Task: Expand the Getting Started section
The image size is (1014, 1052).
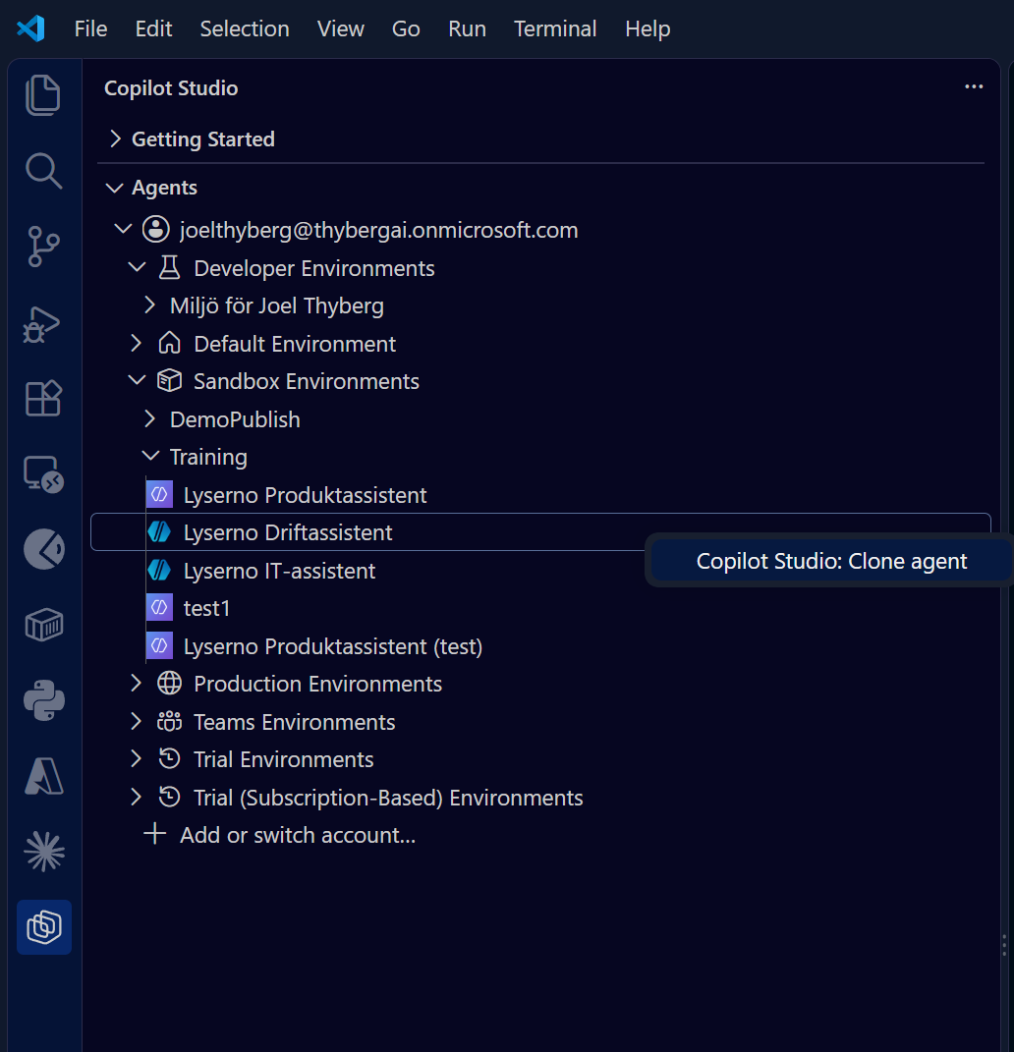Action: 115,138
